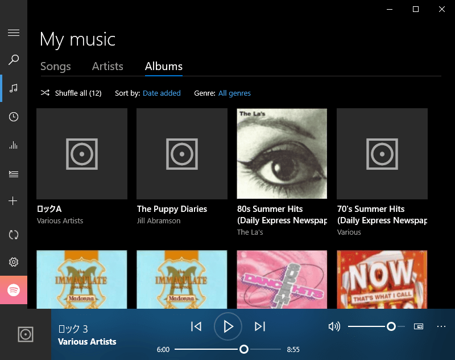Image resolution: width=455 pixels, height=360 pixels.
Task: Click the total duration 8:55
Action: [x=293, y=350]
